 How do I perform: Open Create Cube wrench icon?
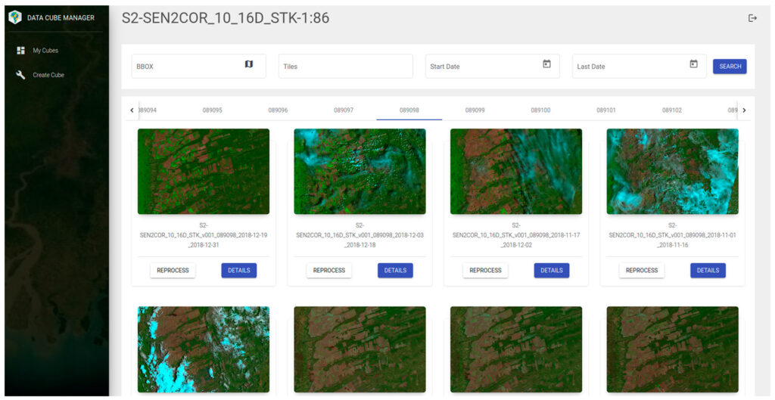point(20,75)
